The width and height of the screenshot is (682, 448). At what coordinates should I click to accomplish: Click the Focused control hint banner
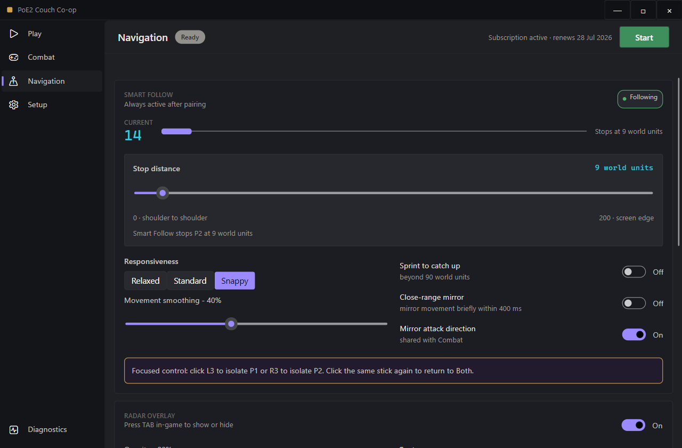coord(393,371)
